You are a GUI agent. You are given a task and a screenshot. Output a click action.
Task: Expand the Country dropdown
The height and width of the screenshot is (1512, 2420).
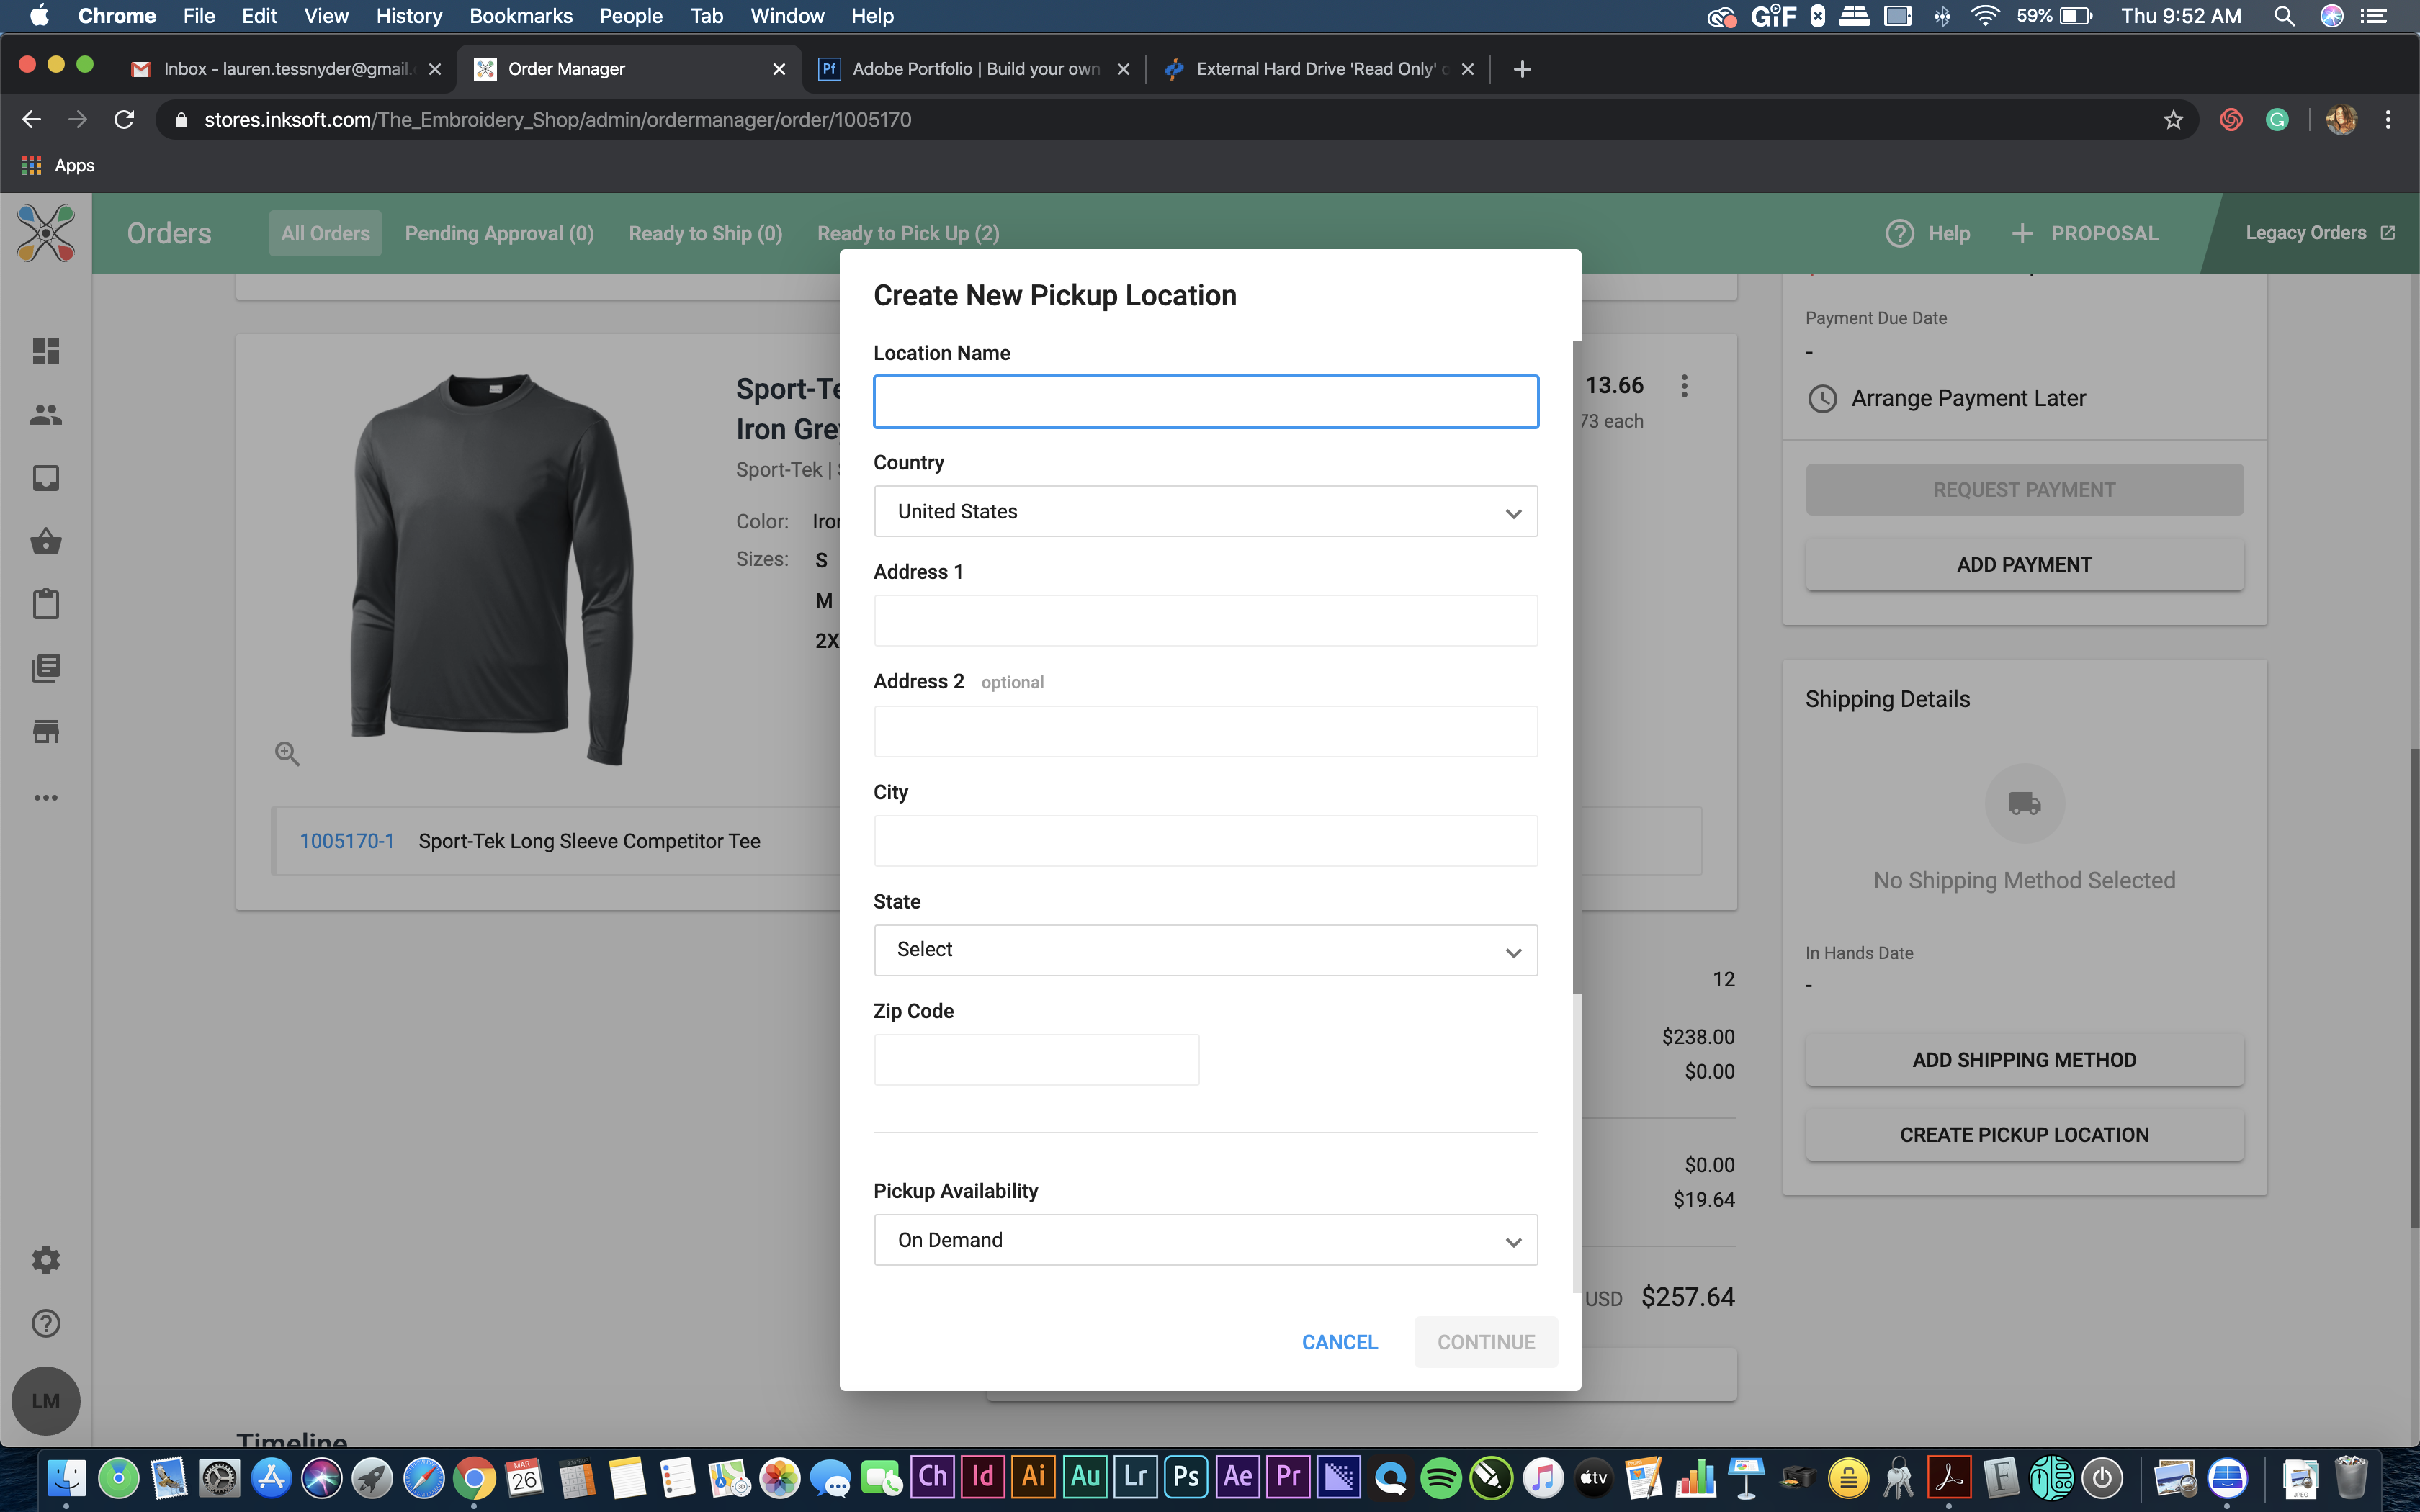(x=1206, y=511)
